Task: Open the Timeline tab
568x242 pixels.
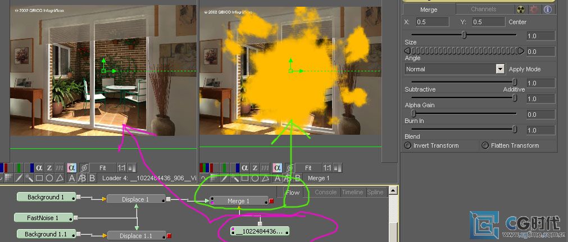Action: [352, 192]
